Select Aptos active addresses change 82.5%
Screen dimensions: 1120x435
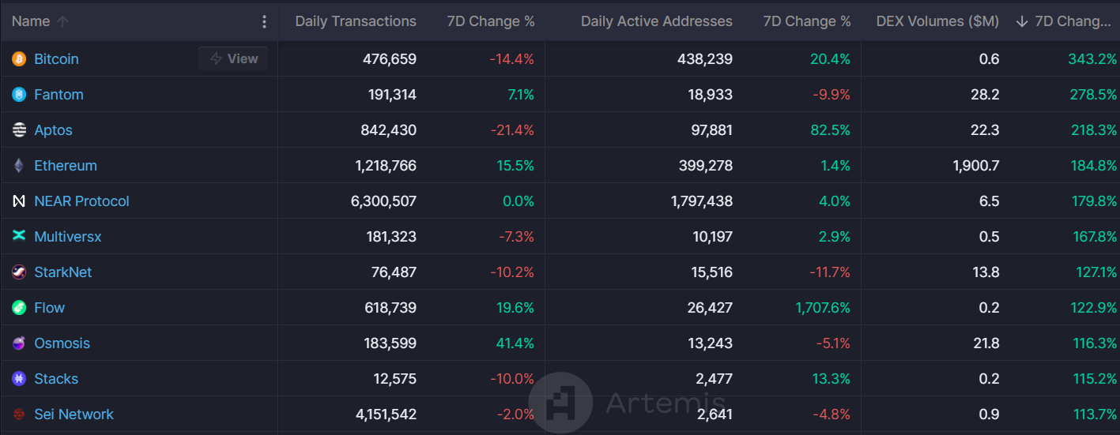830,130
